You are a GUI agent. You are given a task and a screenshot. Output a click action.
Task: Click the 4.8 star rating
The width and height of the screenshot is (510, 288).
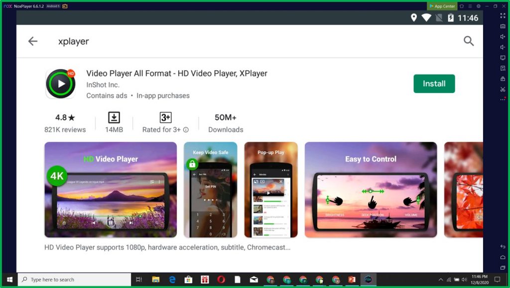coord(65,117)
